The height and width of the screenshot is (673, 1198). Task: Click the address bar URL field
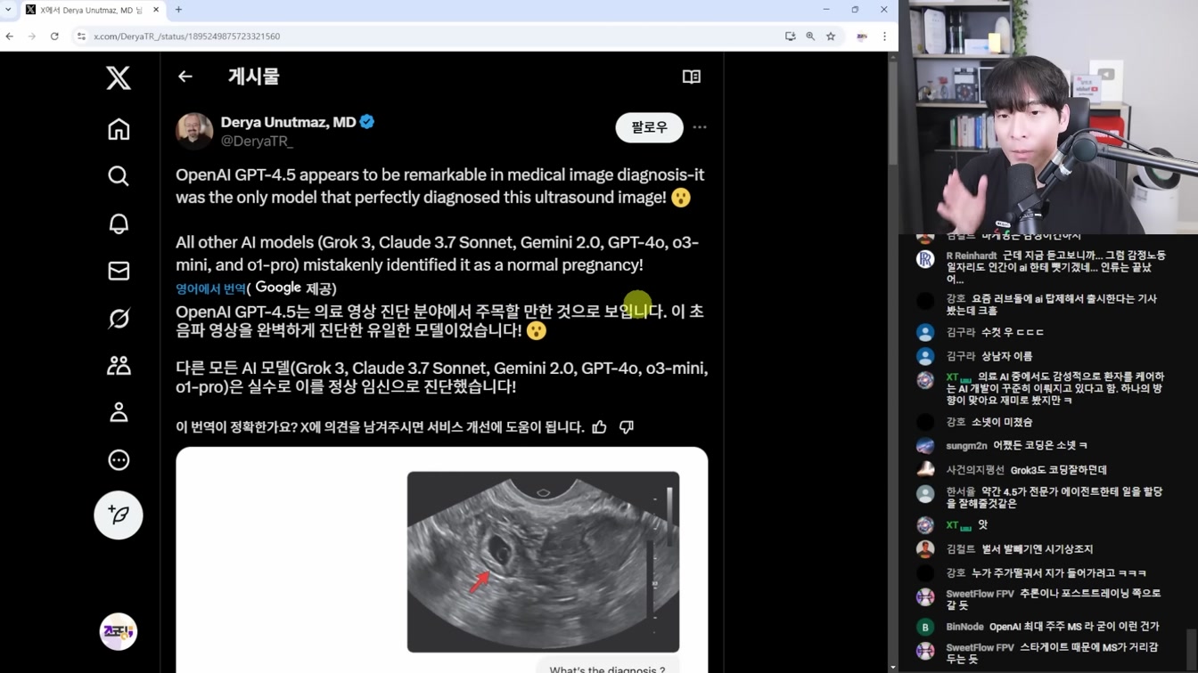point(428,36)
